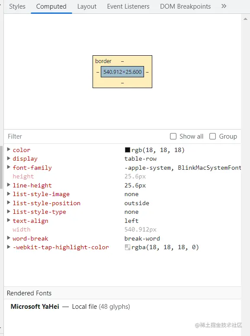The height and width of the screenshot is (336, 250).
Task: Open the more tabs chevron menu
Action: click(x=224, y=6)
